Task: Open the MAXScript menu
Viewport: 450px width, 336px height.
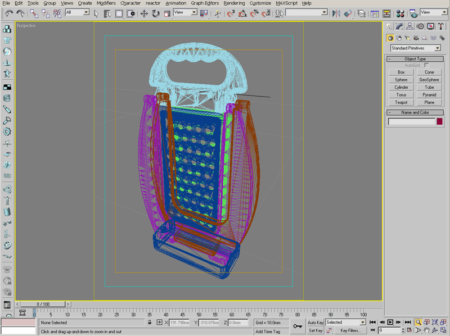Action: tap(286, 3)
